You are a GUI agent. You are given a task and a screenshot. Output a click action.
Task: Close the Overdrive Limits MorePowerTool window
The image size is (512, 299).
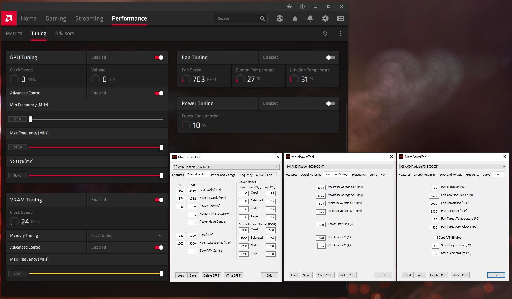pos(278,157)
